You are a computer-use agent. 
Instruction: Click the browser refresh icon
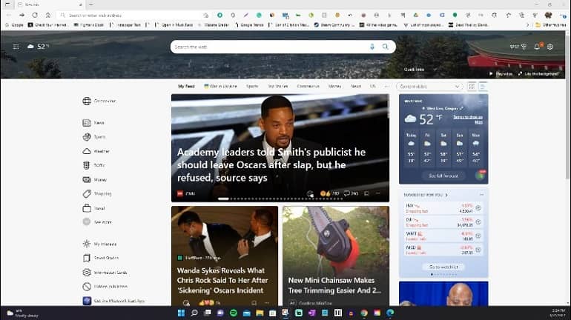tap(35, 15)
